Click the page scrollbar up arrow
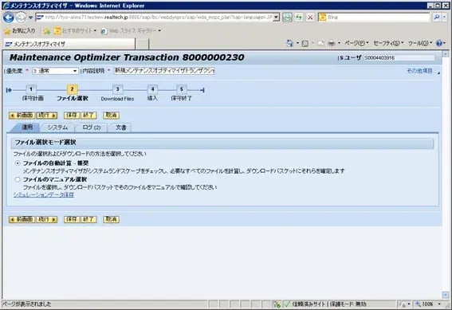452x310 pixels. point(446,54)
